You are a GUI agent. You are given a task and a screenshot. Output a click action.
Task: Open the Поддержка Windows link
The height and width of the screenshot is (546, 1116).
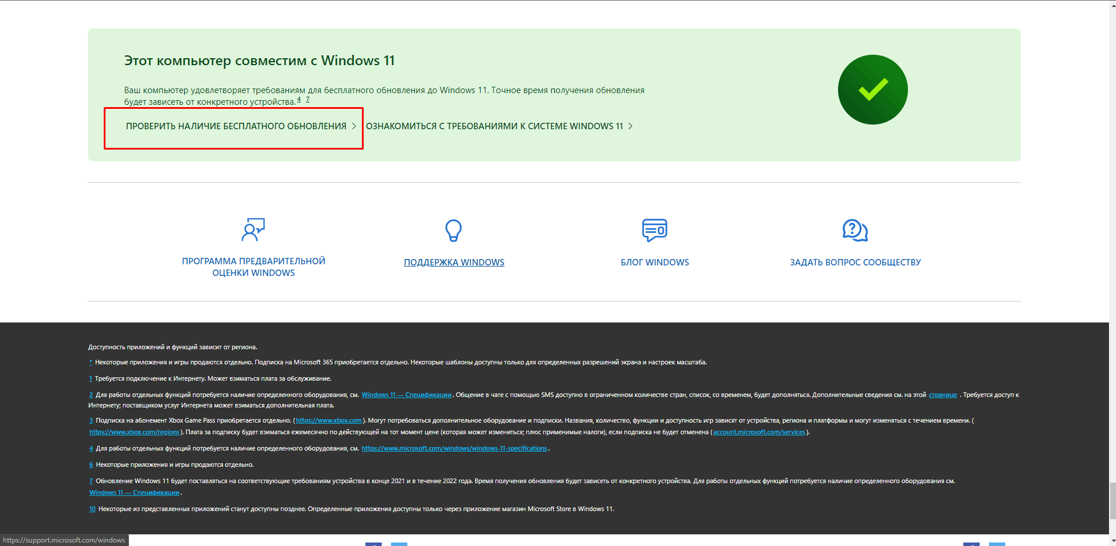(x=454, y=263)
